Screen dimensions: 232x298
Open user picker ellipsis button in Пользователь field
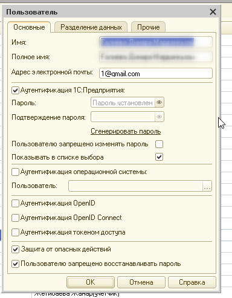pyautogui.click(x=207, y=186)
